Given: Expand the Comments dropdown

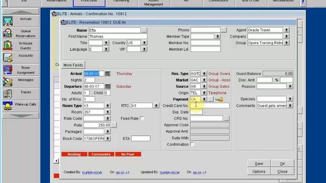Looking at the screenshot, I should (x=290, y=106).
